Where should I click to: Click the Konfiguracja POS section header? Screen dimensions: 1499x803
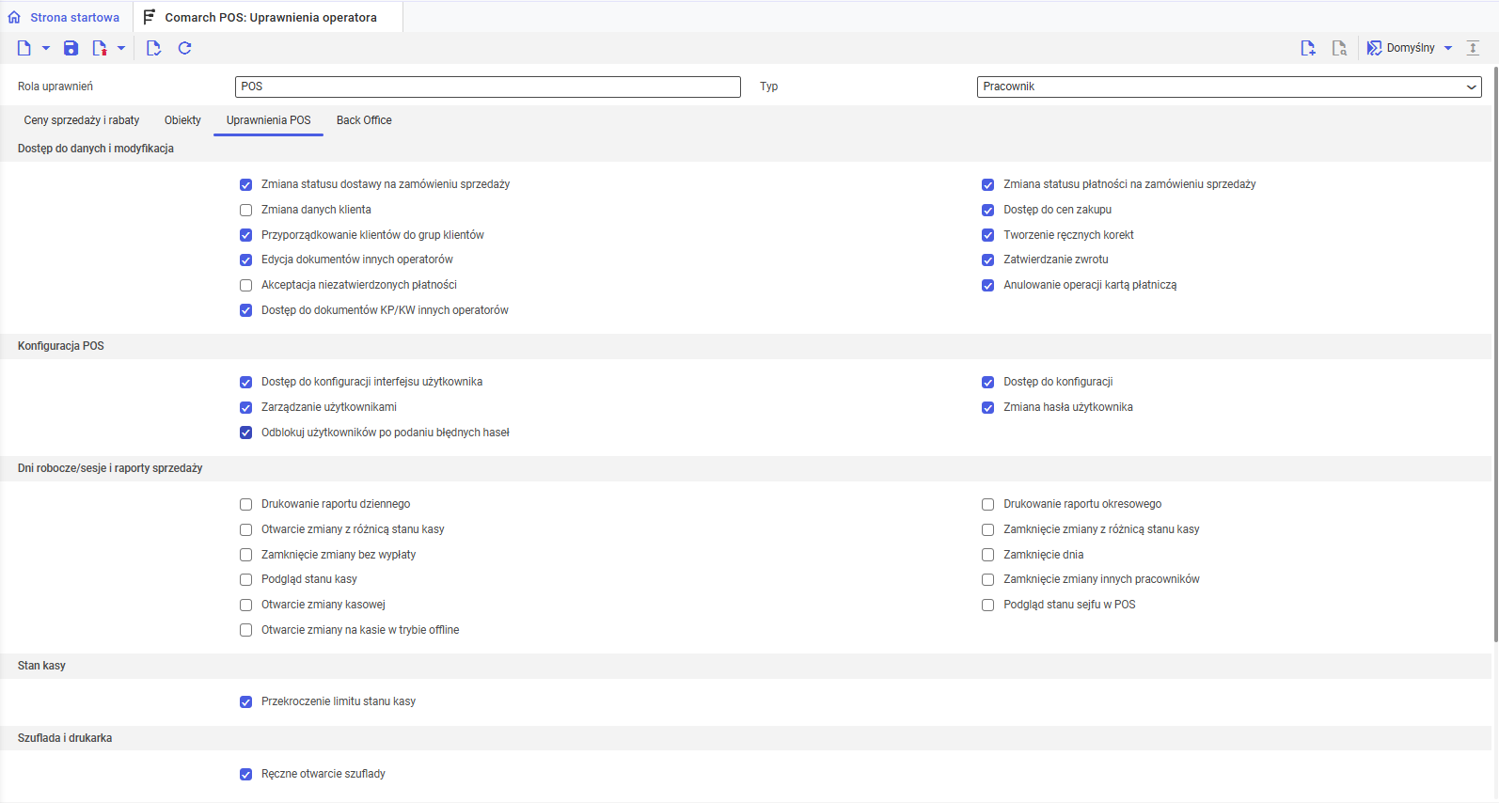click(61, 346)
